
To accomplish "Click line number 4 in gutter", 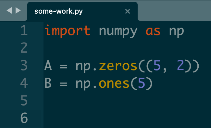I will [24, 83].
